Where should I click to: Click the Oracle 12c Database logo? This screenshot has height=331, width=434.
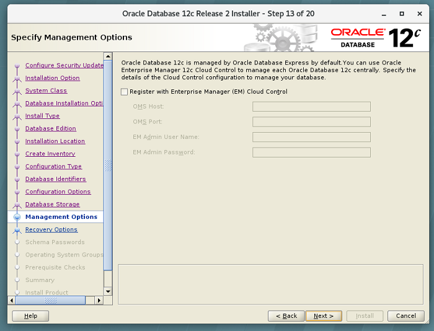[x=376, y=38]
